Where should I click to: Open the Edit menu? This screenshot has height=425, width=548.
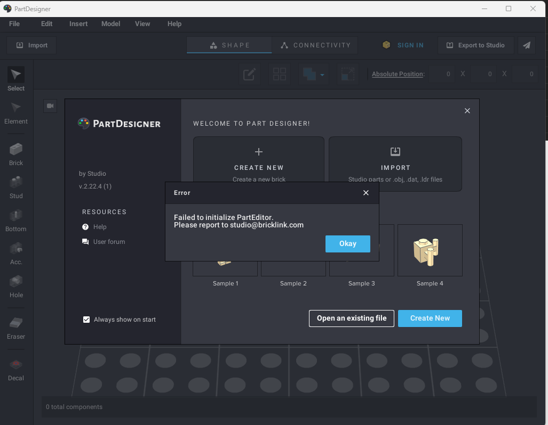click(x=46, y=24)
